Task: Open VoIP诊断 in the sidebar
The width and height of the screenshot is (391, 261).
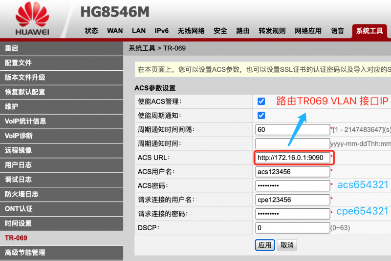Action: point(62,136)
